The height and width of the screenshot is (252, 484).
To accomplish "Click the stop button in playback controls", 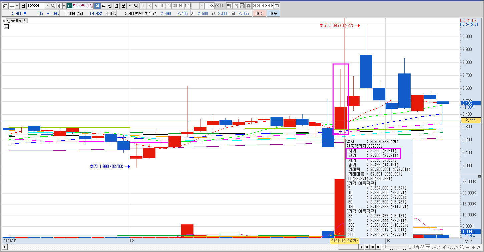I will 373,247.
